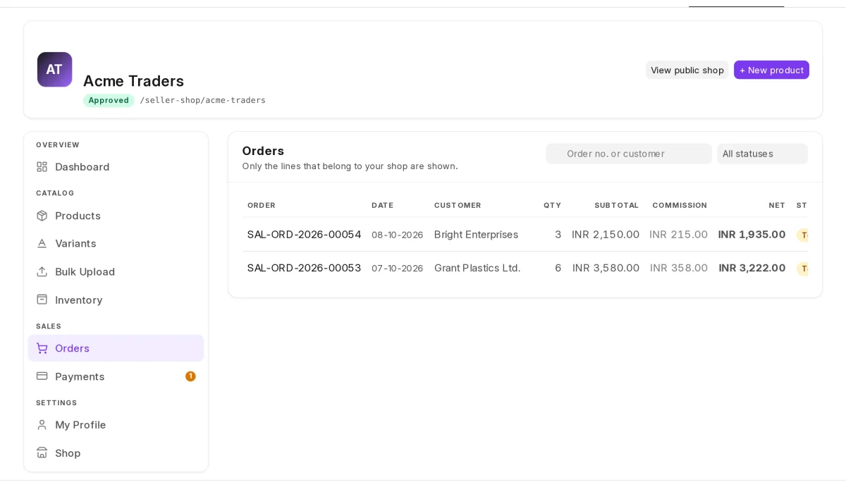Click the Shop storefront icon
This screenshot has height=487, width=846.
[42, 453]
